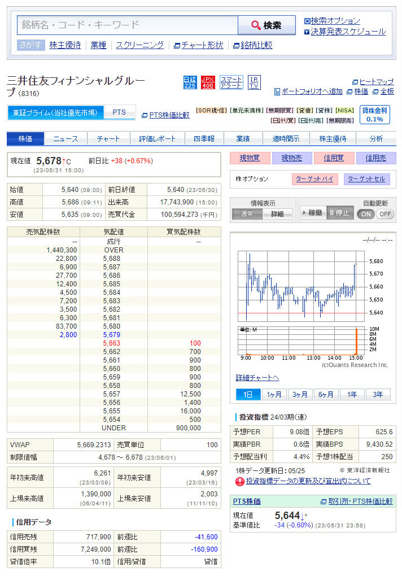This screenshot has height=576, width=402.
Task: Open ヒートマップ link
Action: (373, 82)
